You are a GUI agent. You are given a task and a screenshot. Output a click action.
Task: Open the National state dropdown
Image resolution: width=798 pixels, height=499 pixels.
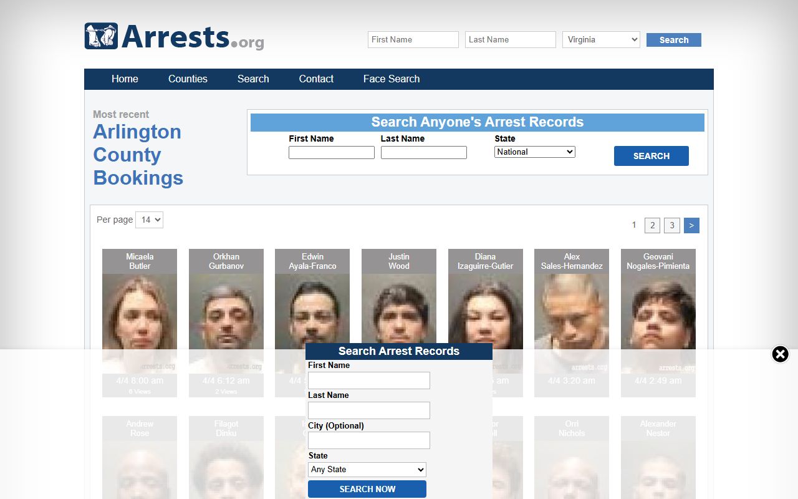click(x=535, y=152)
